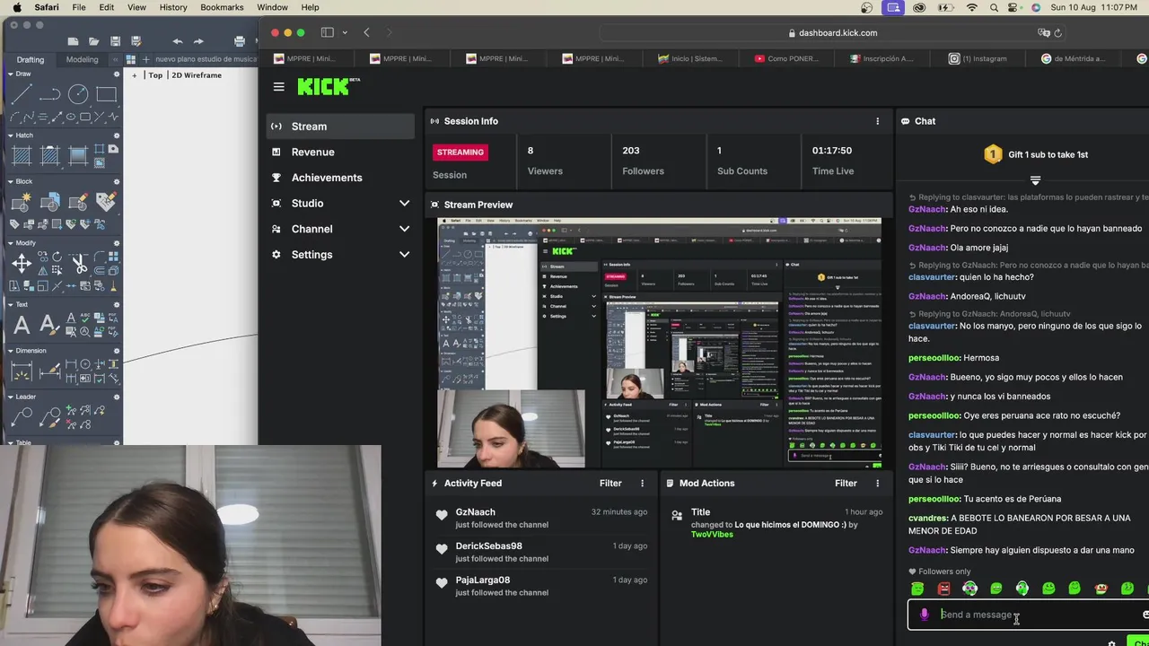Click the Print icon in CAD toolbar

(239, 41)
